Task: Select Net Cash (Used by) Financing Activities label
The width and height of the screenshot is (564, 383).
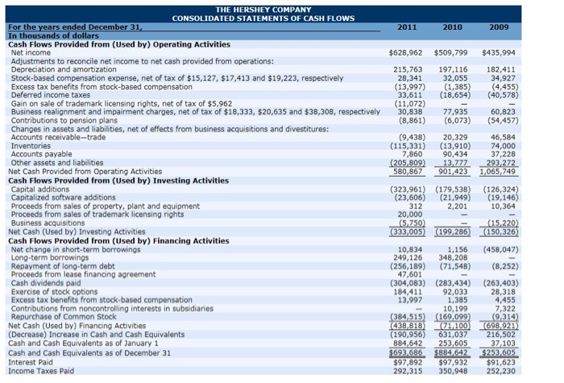Action: pyautogui.click(x=77, y=326)
